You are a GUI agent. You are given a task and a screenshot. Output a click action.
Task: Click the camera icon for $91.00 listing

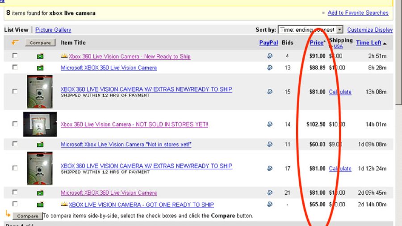click(40, 56)
